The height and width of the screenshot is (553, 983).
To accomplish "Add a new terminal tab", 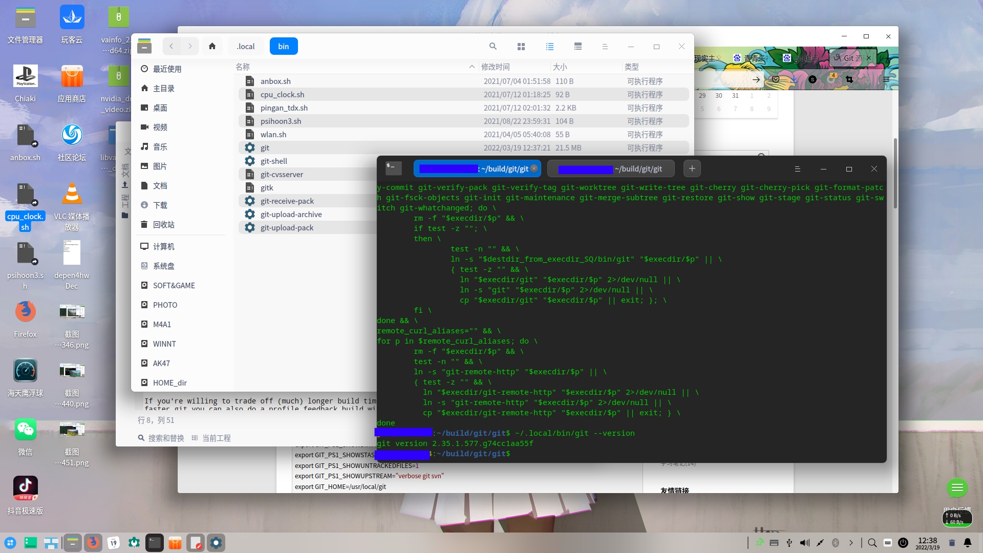I will pos(692,168).
